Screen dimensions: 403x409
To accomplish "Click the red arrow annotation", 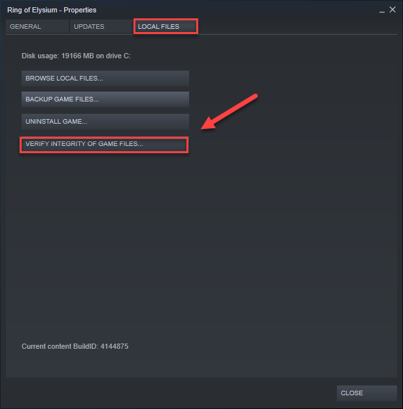I will tap(228, 112).
